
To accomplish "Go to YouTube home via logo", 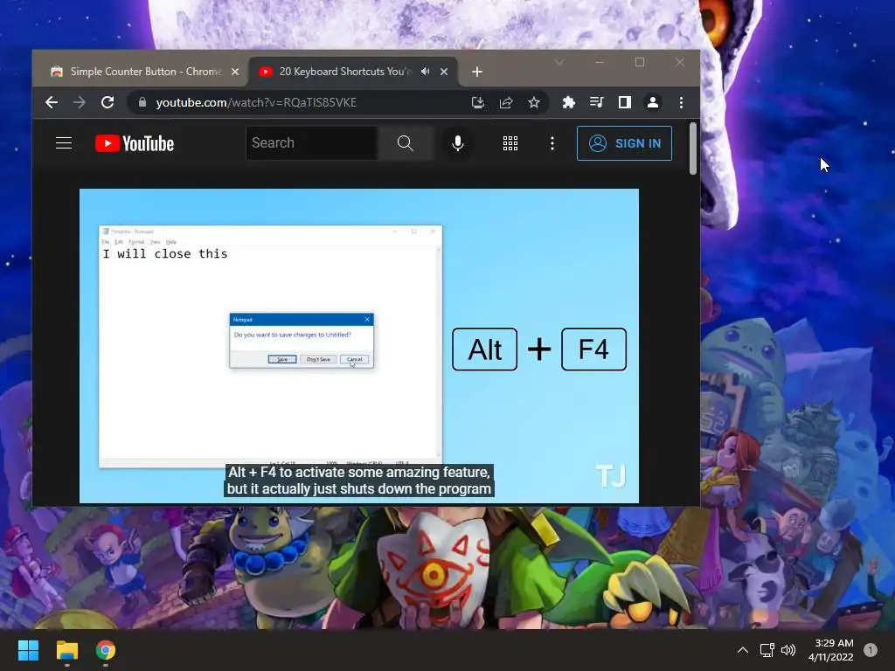I will tap(135, 143).
